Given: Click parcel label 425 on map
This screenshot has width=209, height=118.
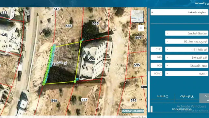Looking at the screenshot, I should pyautogui.click(x=4, y=35).
